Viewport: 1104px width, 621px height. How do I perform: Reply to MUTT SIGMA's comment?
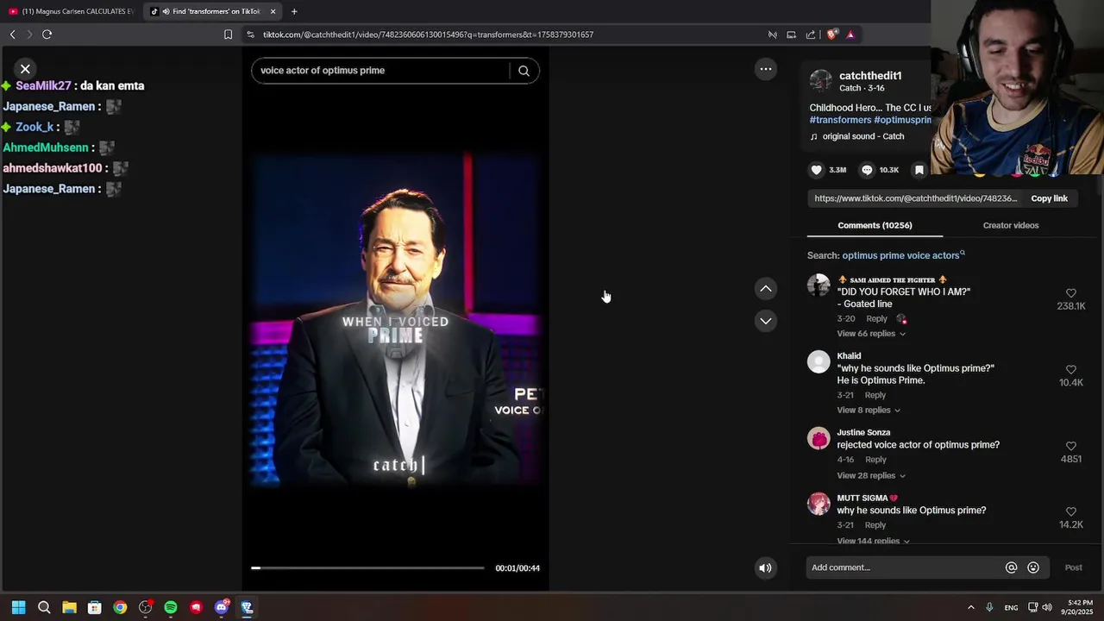point(875,525)
